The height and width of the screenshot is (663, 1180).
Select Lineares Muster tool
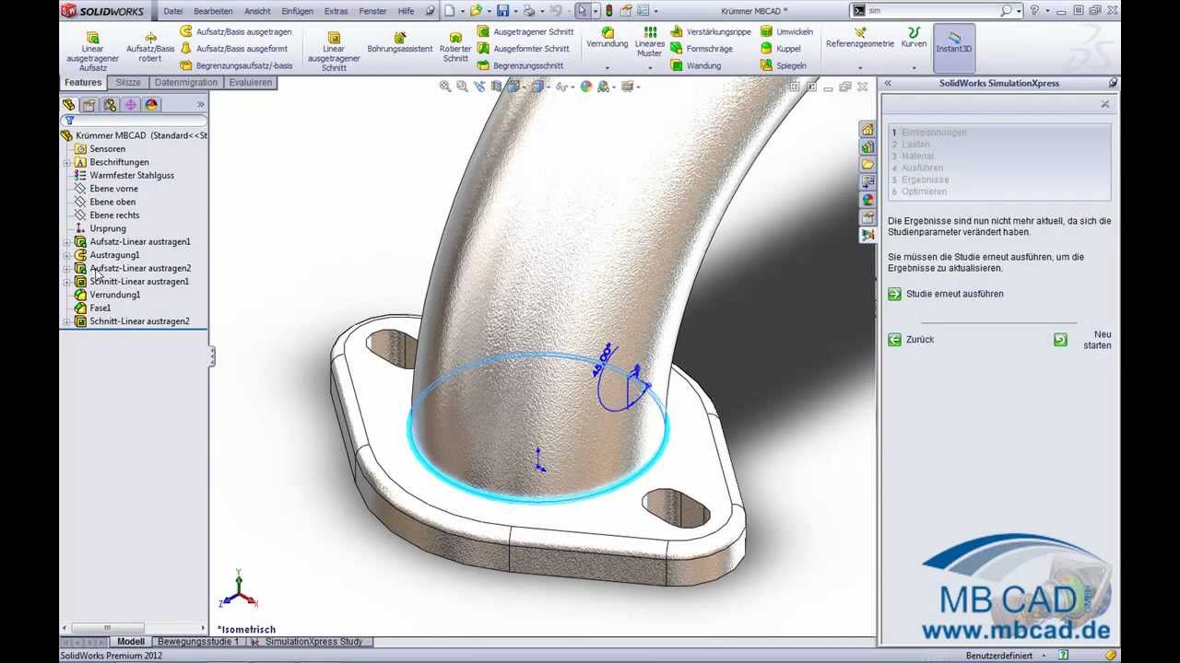[x=650, y=42]
